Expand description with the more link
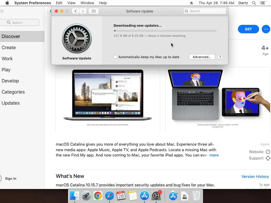 (214, 155)
